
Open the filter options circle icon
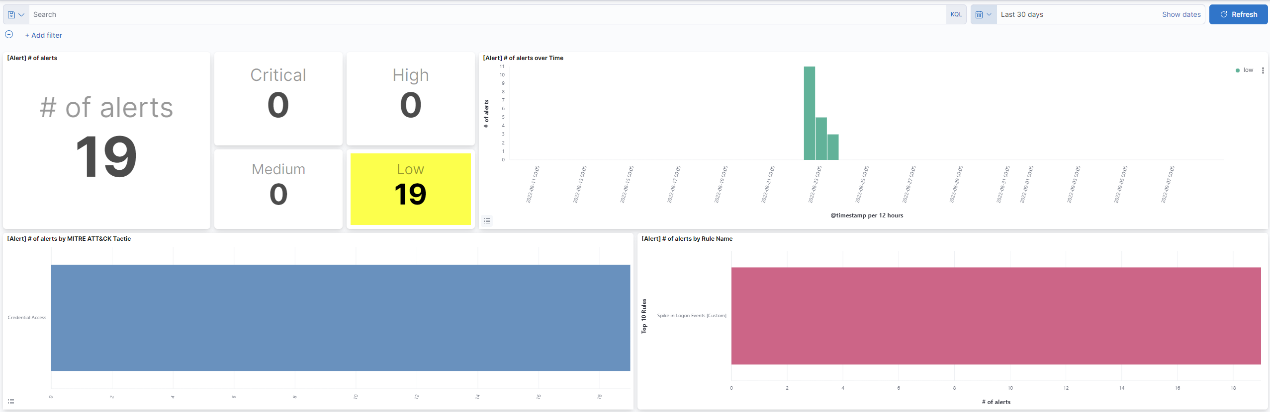coord(9,34)
